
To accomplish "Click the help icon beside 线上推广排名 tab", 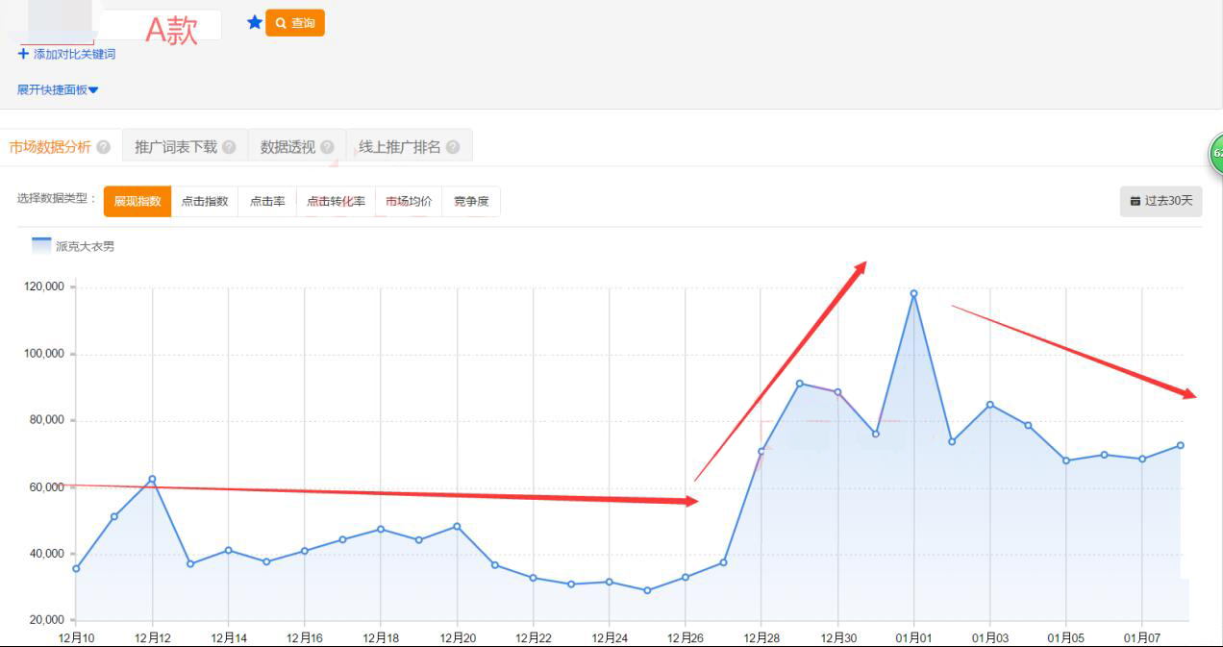I will 456,147.
